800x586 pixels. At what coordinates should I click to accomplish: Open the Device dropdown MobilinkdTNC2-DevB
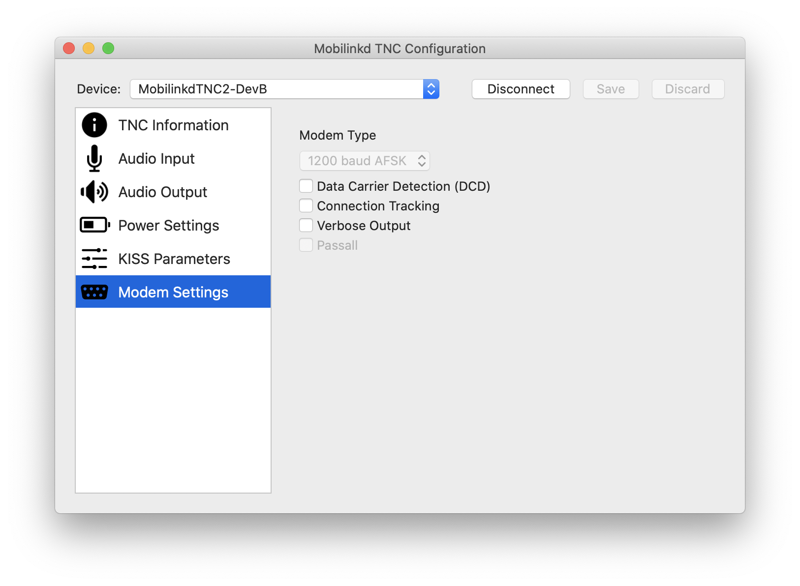point(284,89)
